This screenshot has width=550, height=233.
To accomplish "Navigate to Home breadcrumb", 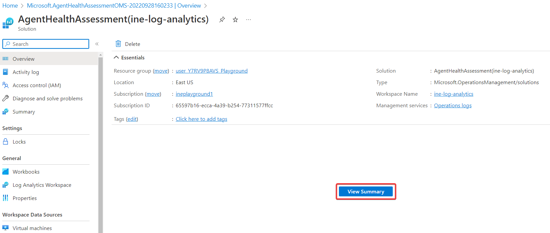I will click(x=10, y=6).
